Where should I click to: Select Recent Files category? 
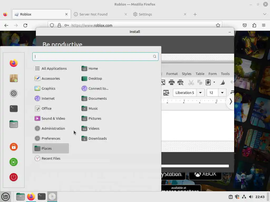(51, 158)
